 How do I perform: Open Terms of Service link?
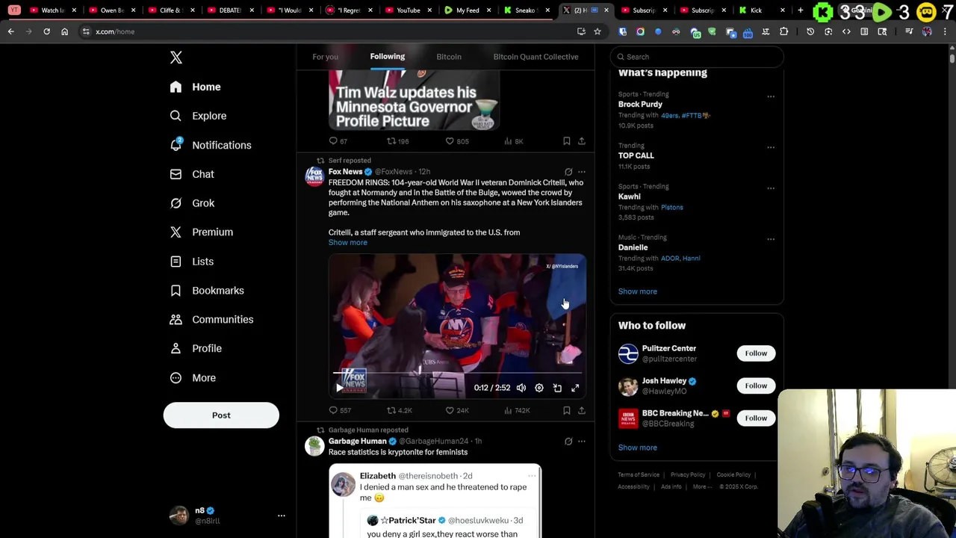point(639,474)
